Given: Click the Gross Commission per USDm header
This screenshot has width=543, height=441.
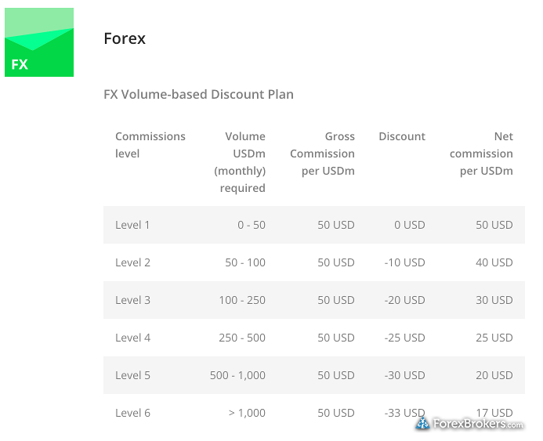Looking at the screenshot, I should [322, 154].
